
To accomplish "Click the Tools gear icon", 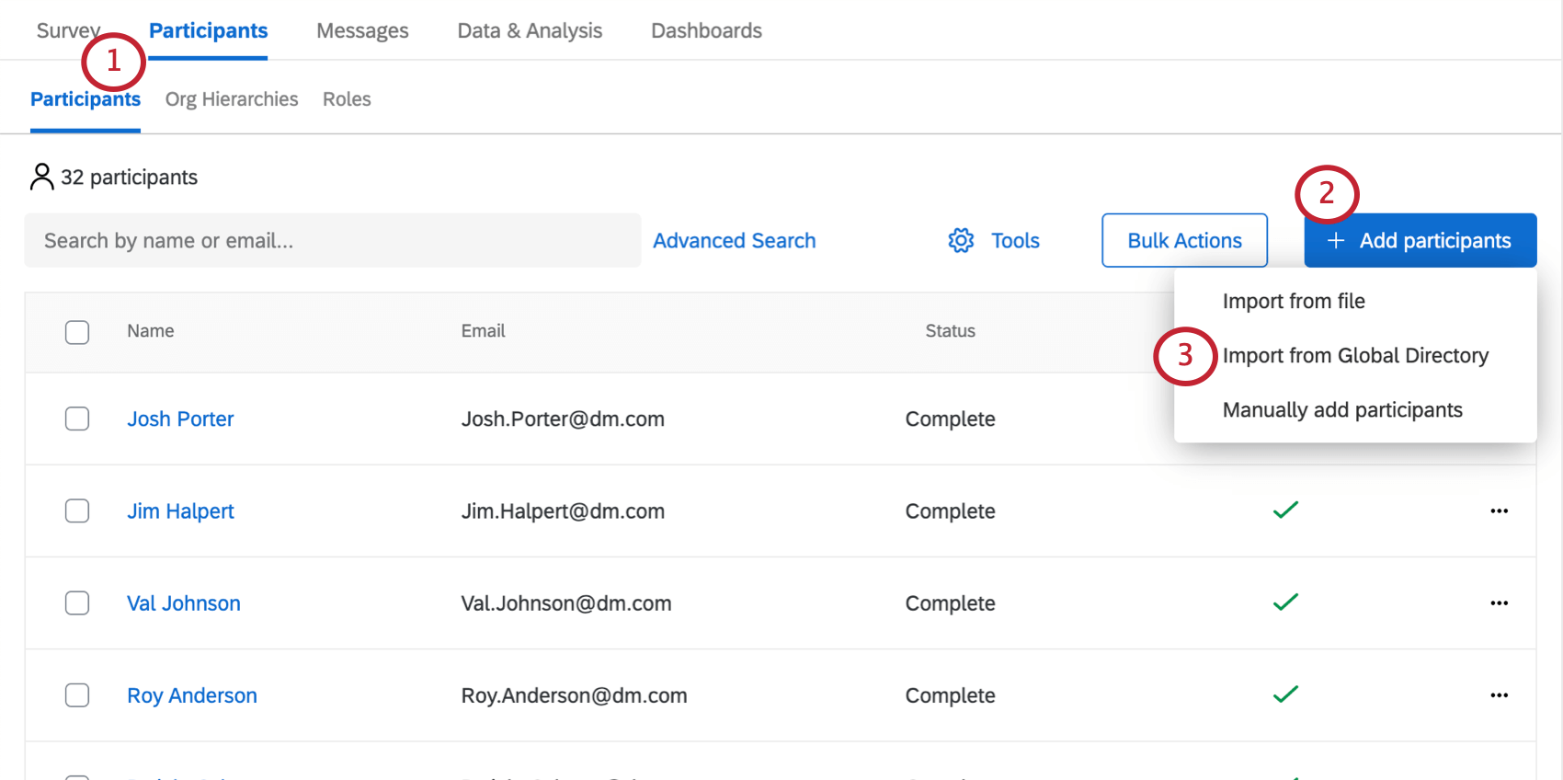I will pos(961,240).
